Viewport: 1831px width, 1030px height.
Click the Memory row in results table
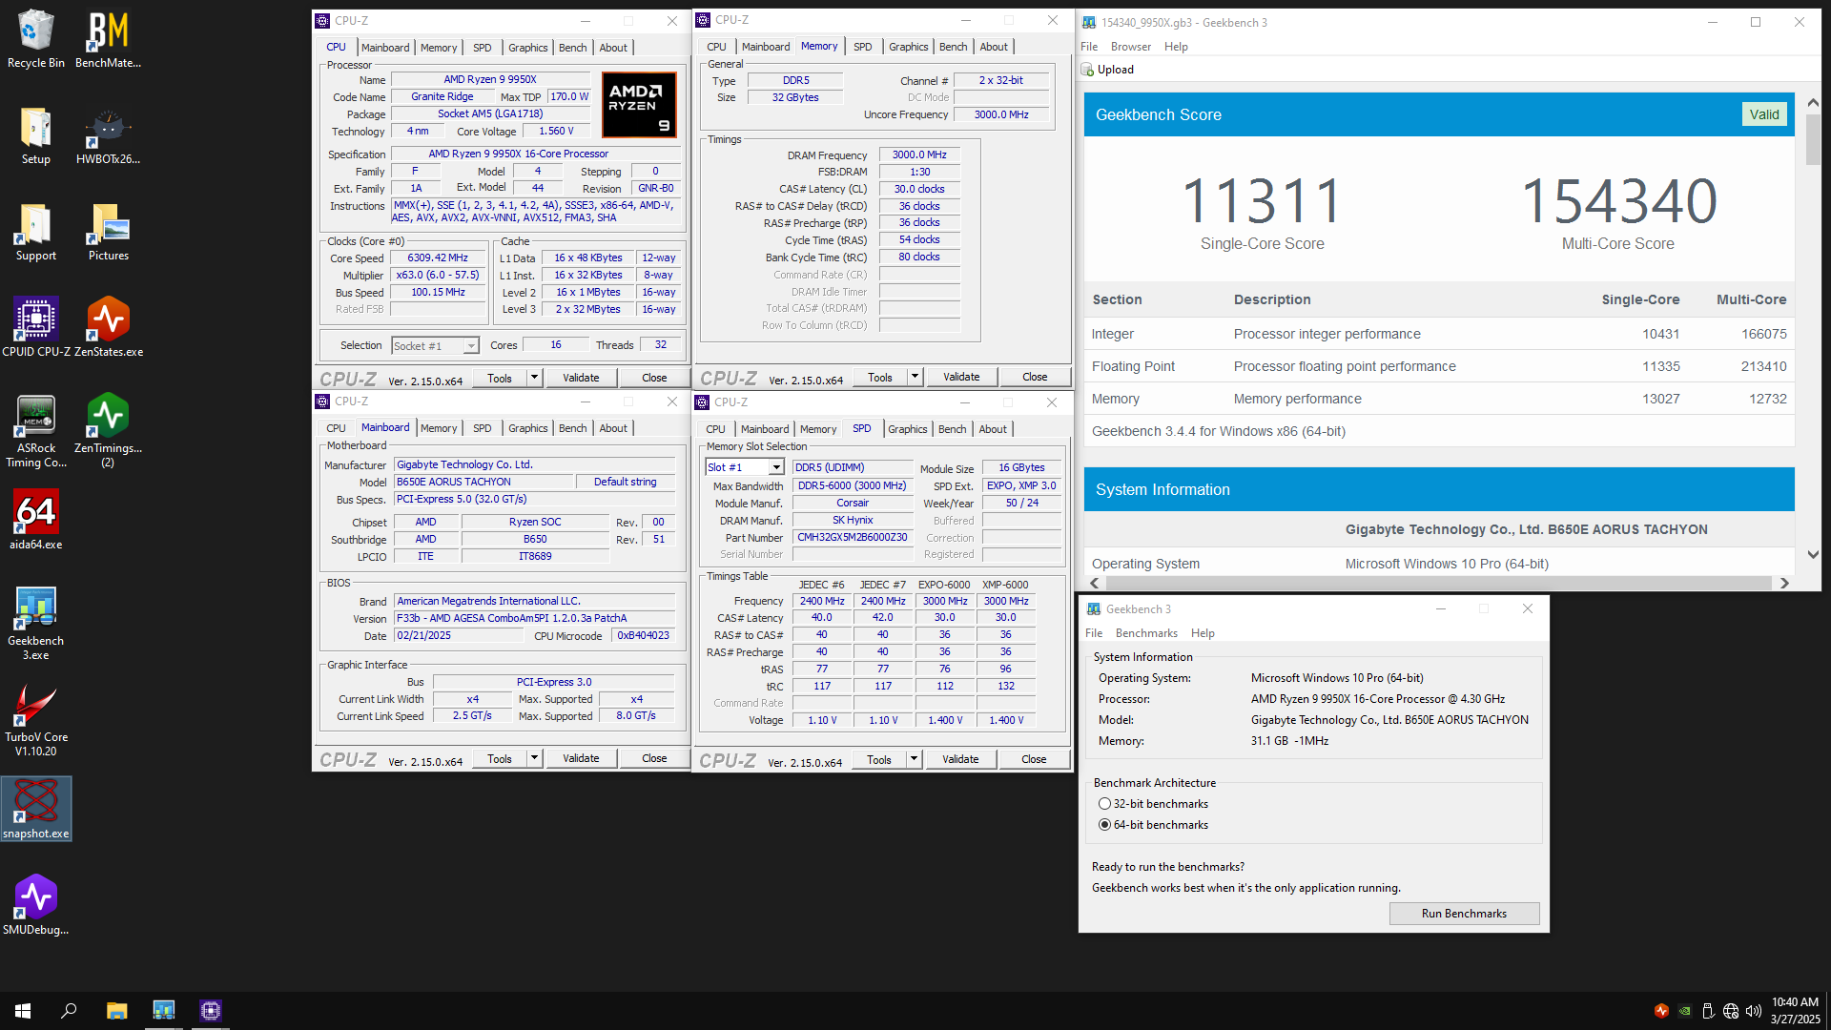point(1439,399)
